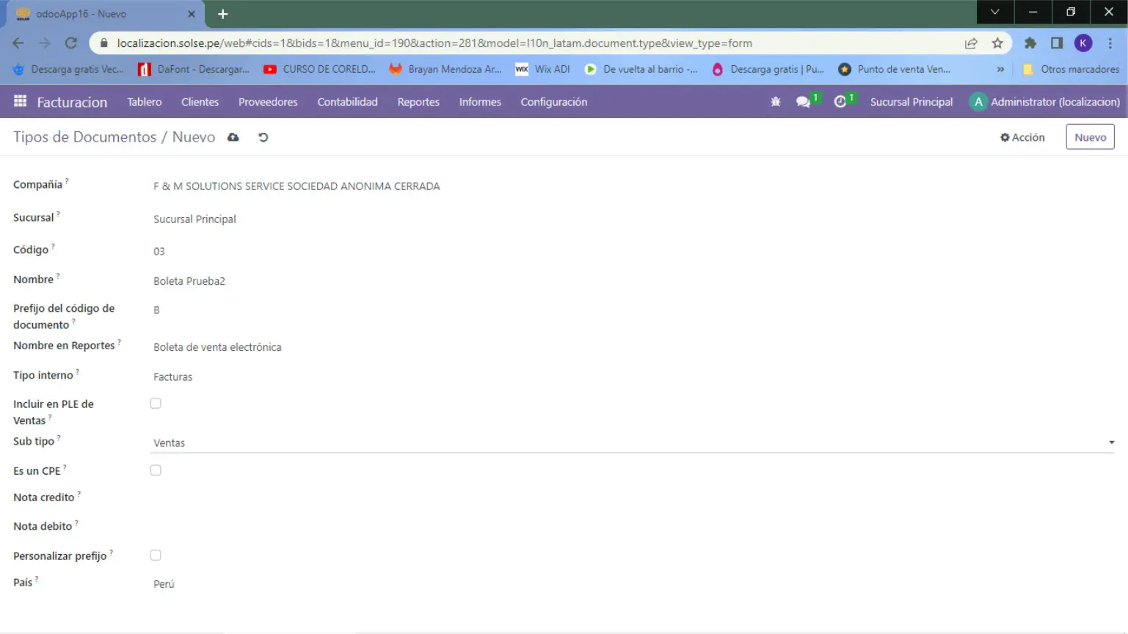Open Proveedores menu
Screen dimensions: 1128x634
(x=268, y=102)
